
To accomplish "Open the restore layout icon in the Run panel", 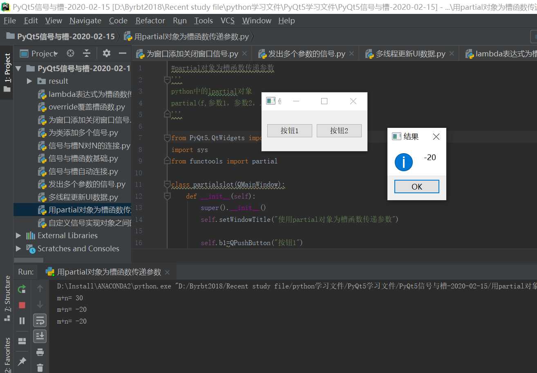I will tap(22, 341).
